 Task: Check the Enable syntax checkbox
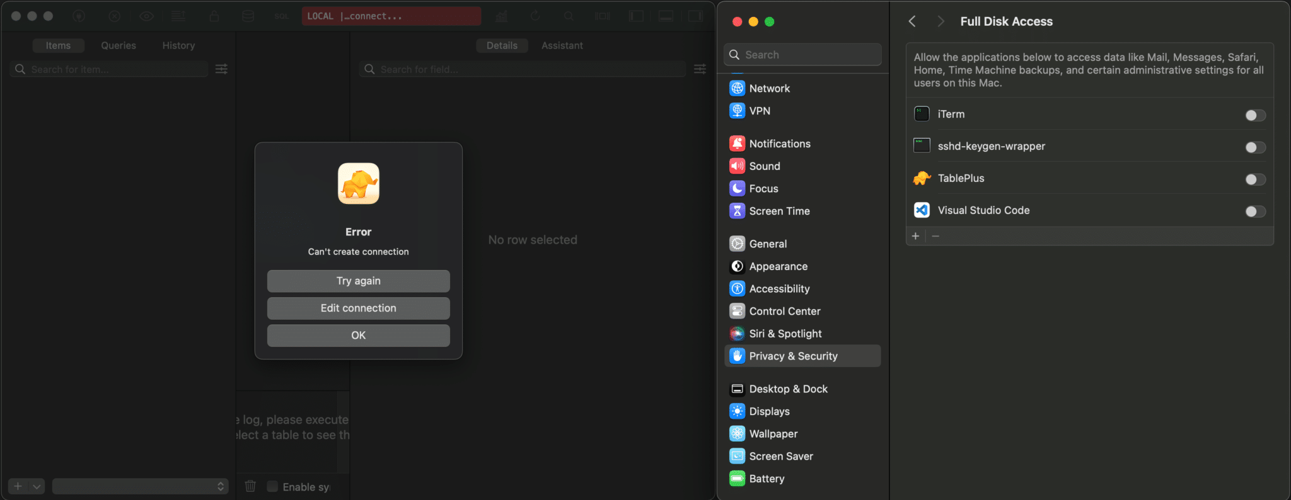coord(272,486)
